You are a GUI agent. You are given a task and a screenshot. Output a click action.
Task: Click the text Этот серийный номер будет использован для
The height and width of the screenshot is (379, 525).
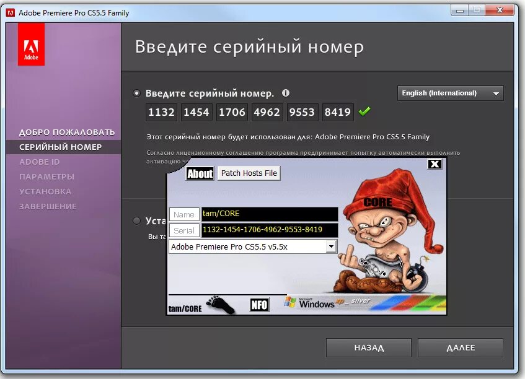point(229,137)
